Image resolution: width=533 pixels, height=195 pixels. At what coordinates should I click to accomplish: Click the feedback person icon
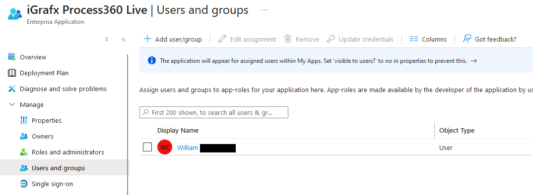(x=467, y=39)
